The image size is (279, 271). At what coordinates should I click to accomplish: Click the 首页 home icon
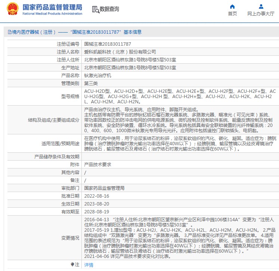[x=232, y=7]
